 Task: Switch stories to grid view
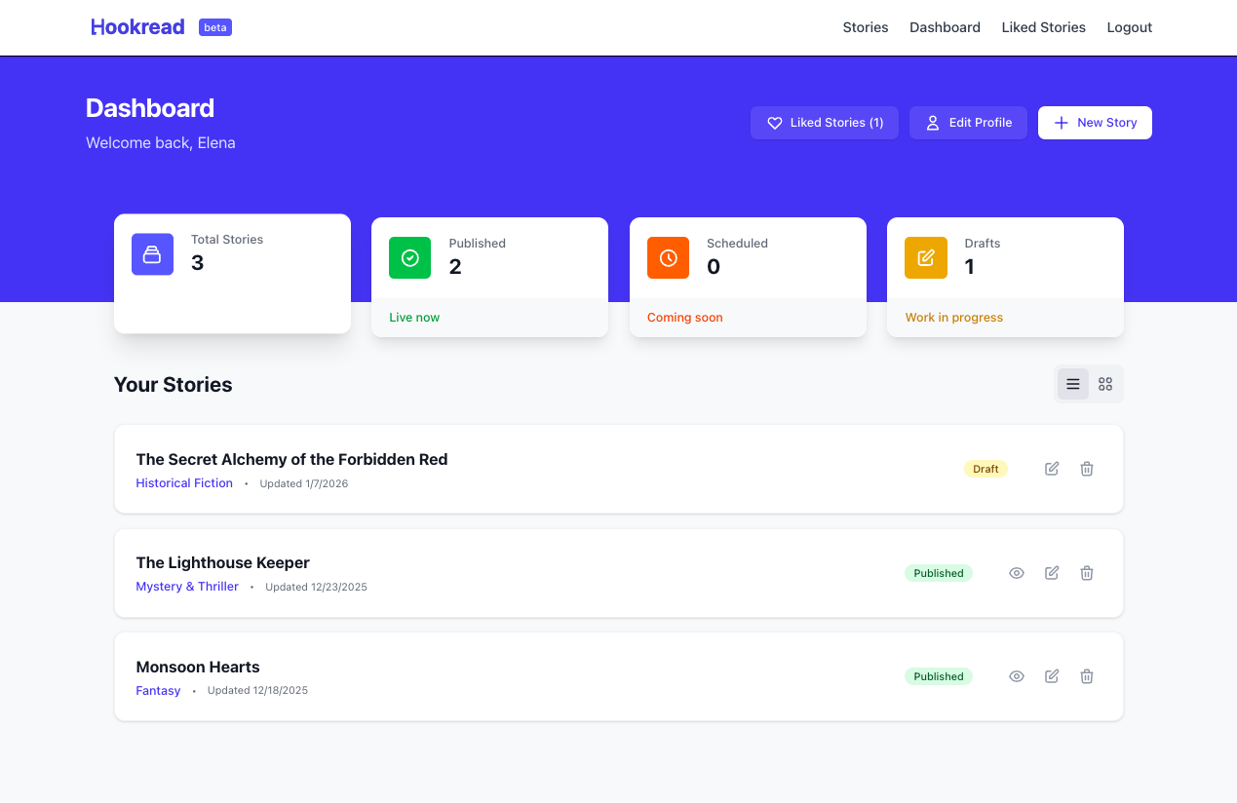pyautogui.click(x=1104, y=384)
